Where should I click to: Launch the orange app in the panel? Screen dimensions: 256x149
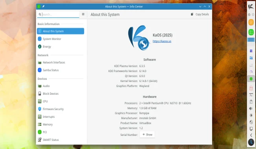click(x=251, y=22)
